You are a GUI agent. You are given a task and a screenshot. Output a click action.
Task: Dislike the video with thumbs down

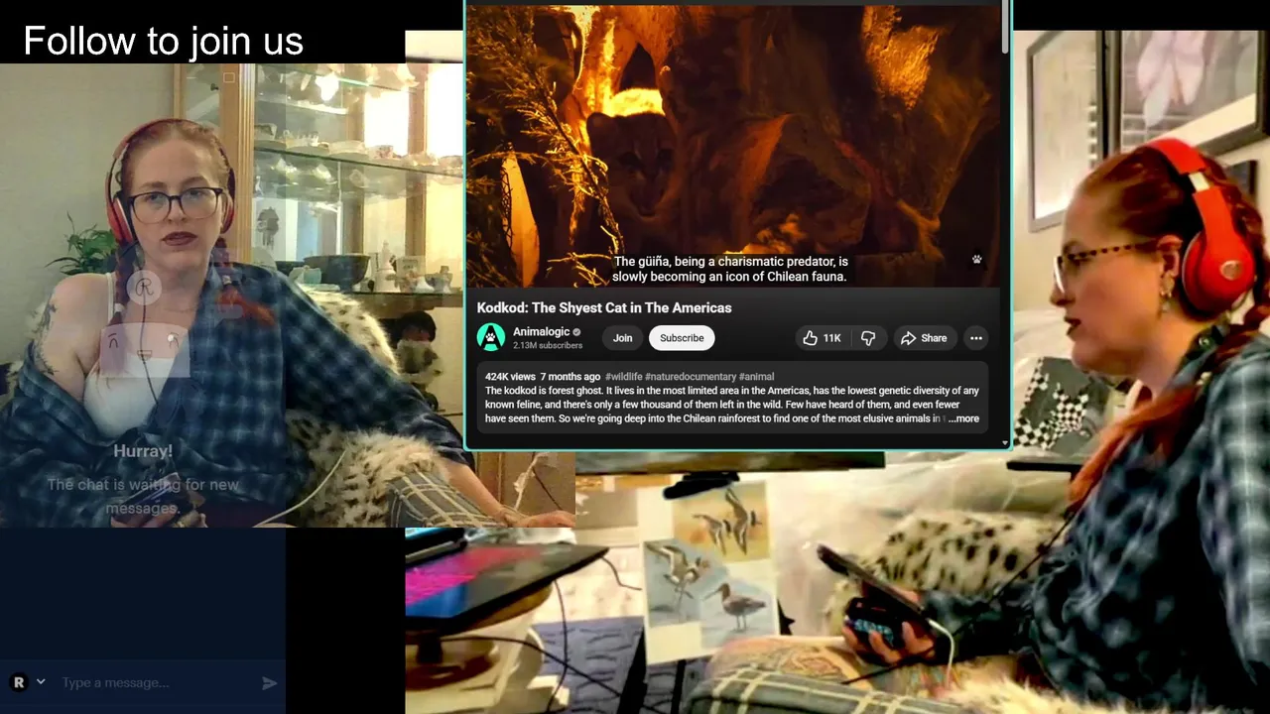click(x=868, y=338)
